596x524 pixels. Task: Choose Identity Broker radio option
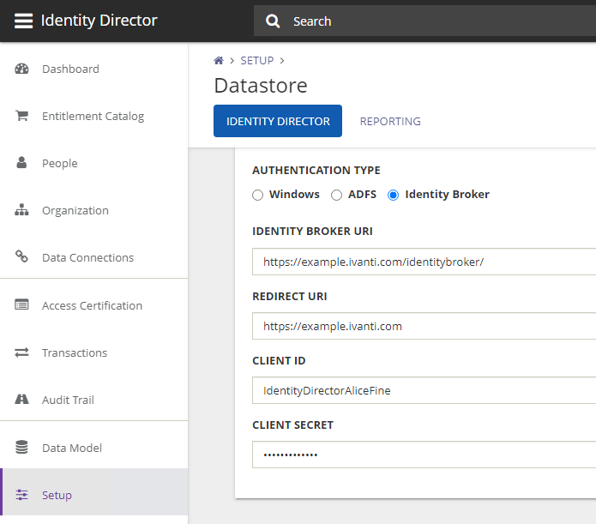(394, 195)
